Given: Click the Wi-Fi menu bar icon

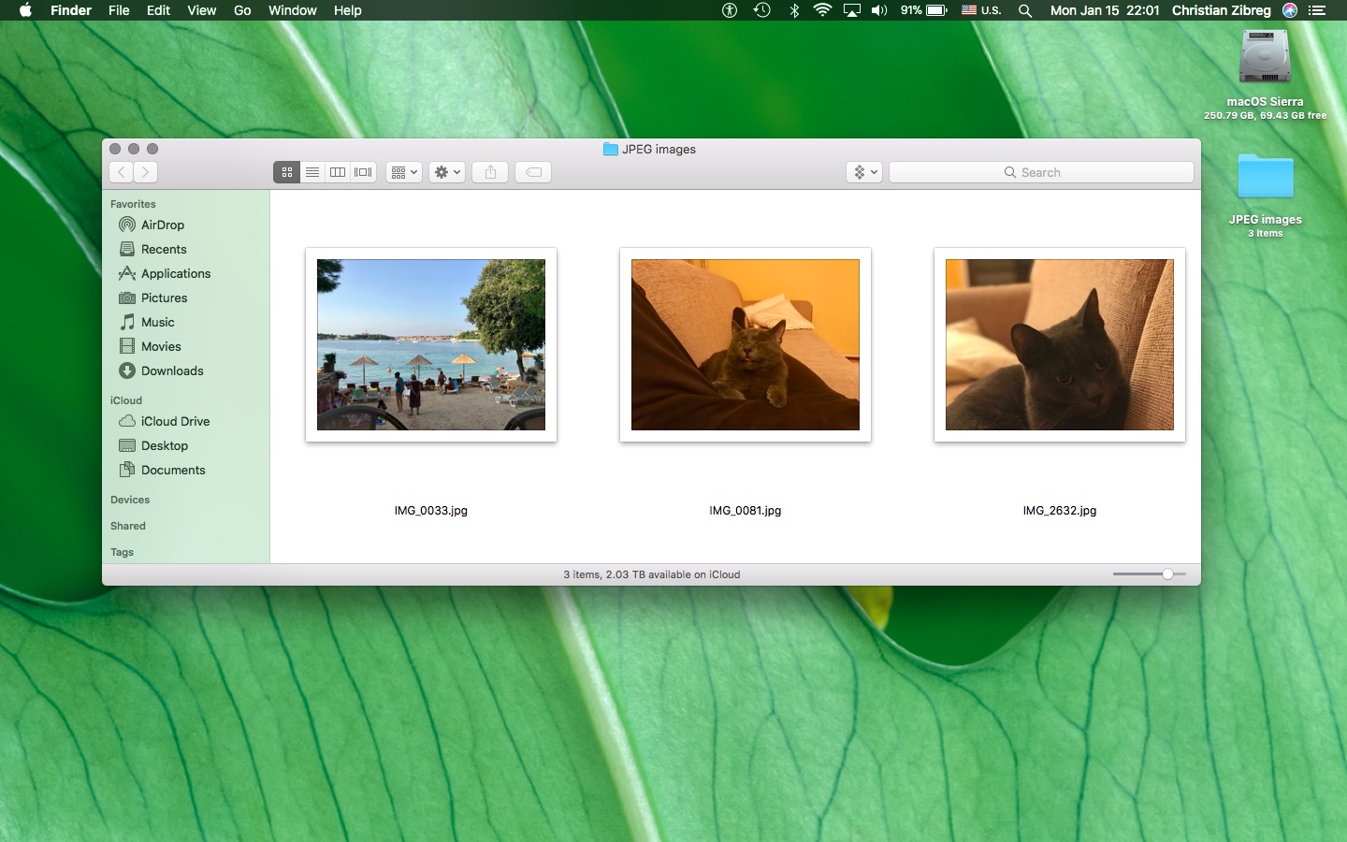Looking at the screenshot, I should [823, 10].
